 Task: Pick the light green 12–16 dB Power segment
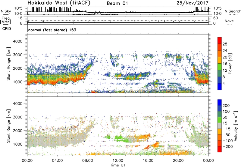click(x=220, y=67)
